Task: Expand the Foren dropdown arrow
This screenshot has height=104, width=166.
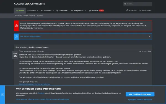Action: pos(37,11)
